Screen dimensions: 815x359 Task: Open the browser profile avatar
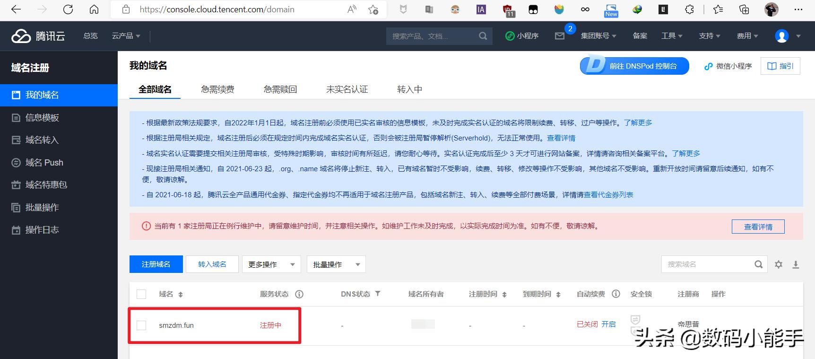click(x=772, y=9)
